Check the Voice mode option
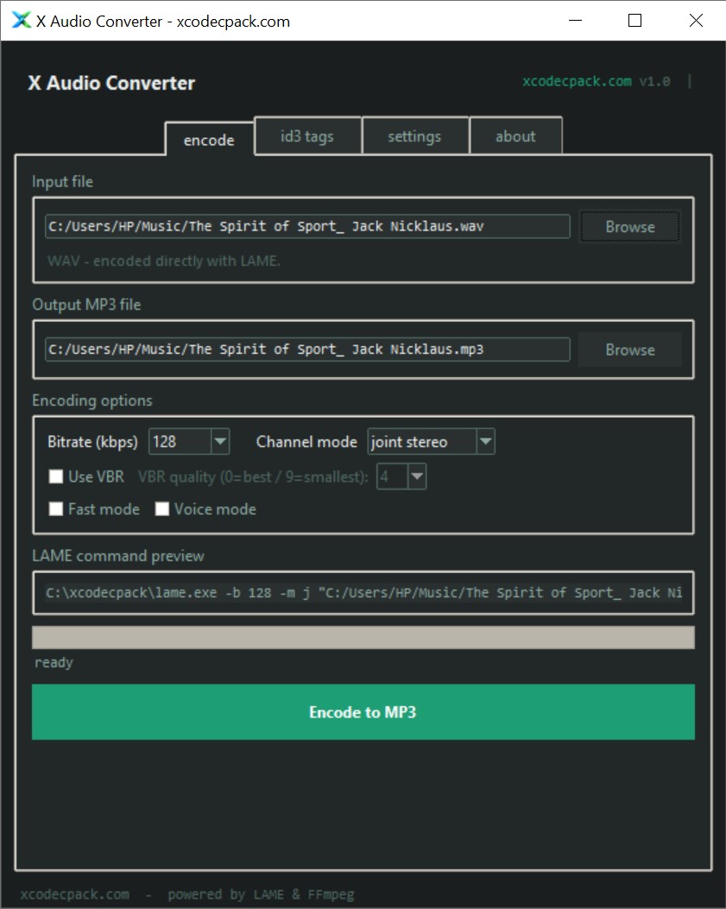The image size is (726, 909). click(162, 509)
